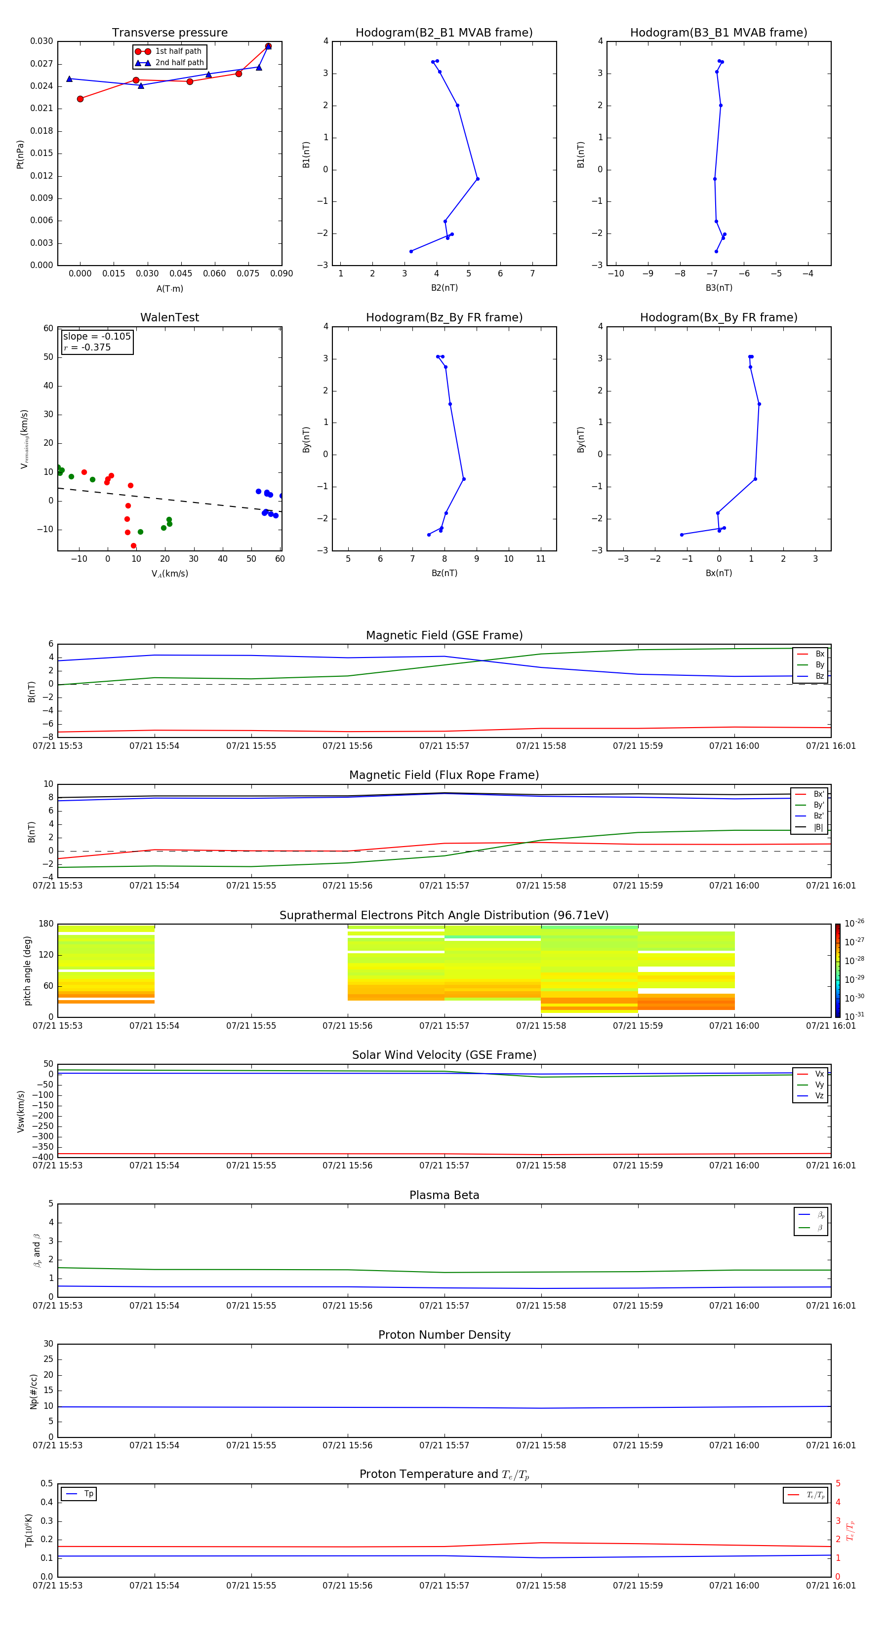
Task: Click the '1st half path' legend entry
Action: click(x=169, y=51)
